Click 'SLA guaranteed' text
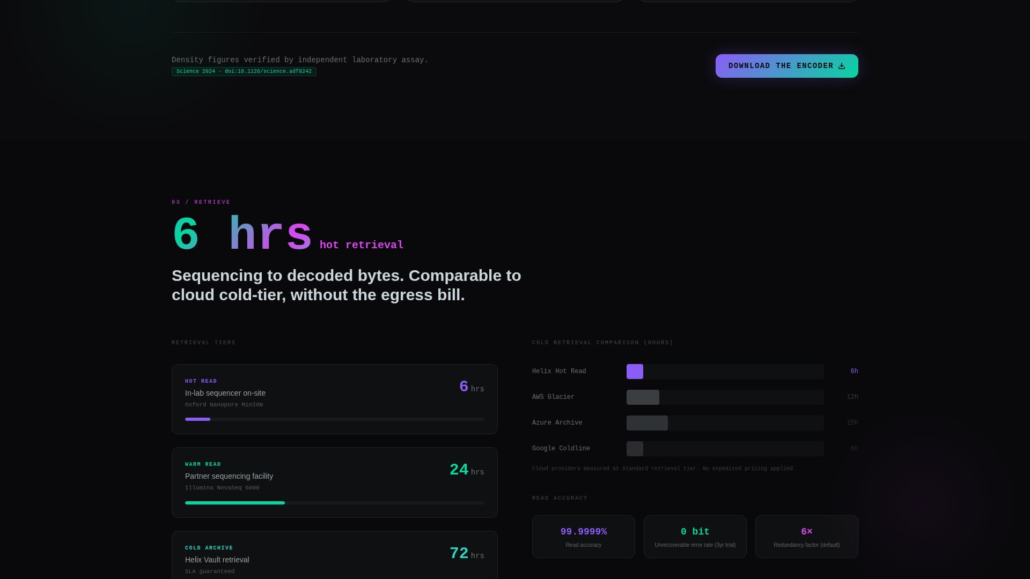Image resolution: width=1030 pixels, height=579 pixels. 210,571
